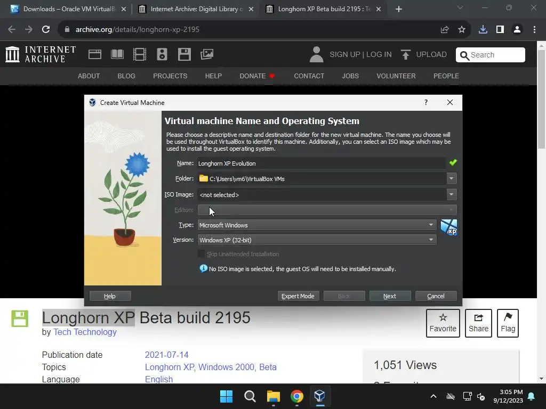The height and width of the screenshot is (409, 546).
Task: Click LOG IN link
Action: click(x=379, y=55)
